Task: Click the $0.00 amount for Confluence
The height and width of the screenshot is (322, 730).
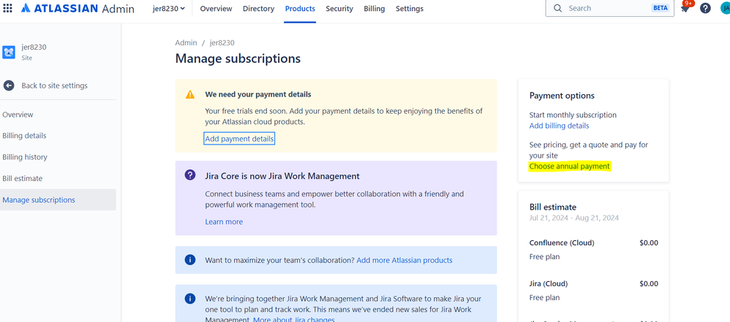Action: 649,242
